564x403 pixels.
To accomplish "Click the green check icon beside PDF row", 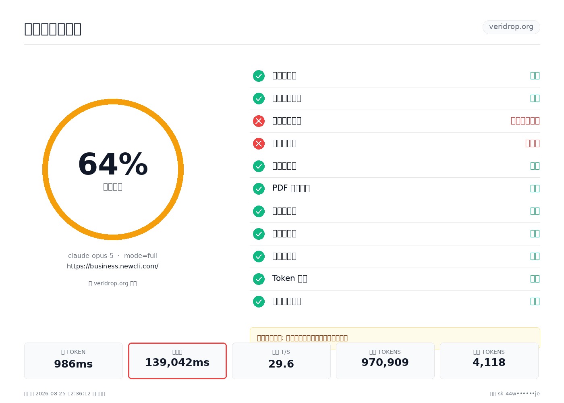I will pos(259,189).
